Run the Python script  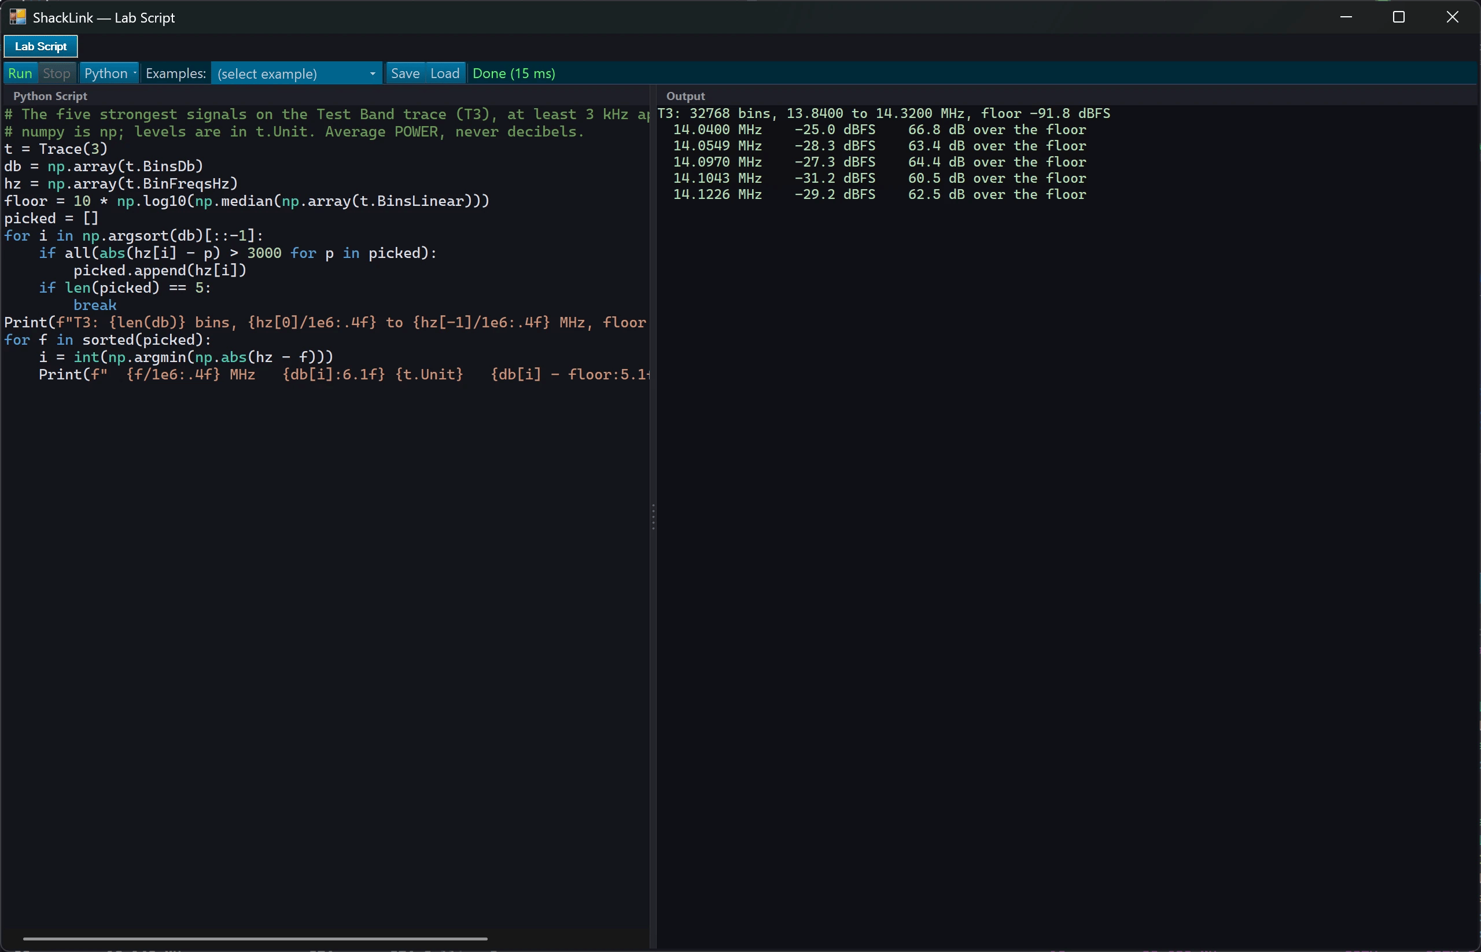[20, 73]
